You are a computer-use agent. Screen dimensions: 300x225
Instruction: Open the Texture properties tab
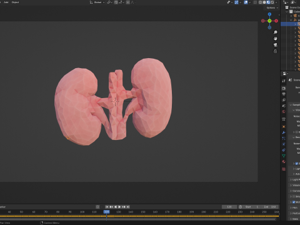pos(284,169)
